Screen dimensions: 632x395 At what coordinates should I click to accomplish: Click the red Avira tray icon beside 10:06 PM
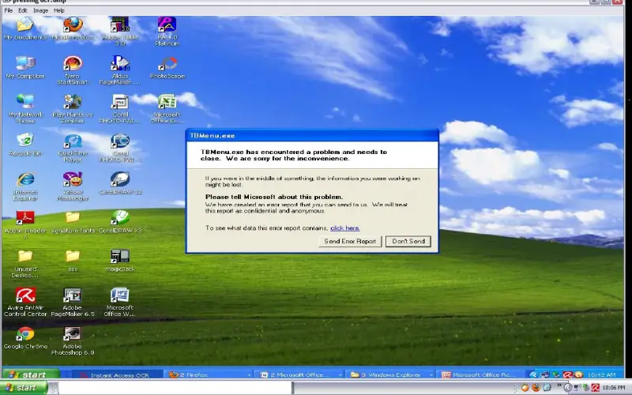(x=595, y=388)
